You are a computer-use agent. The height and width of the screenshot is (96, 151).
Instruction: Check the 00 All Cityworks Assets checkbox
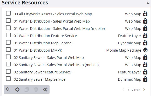point(8,13)
